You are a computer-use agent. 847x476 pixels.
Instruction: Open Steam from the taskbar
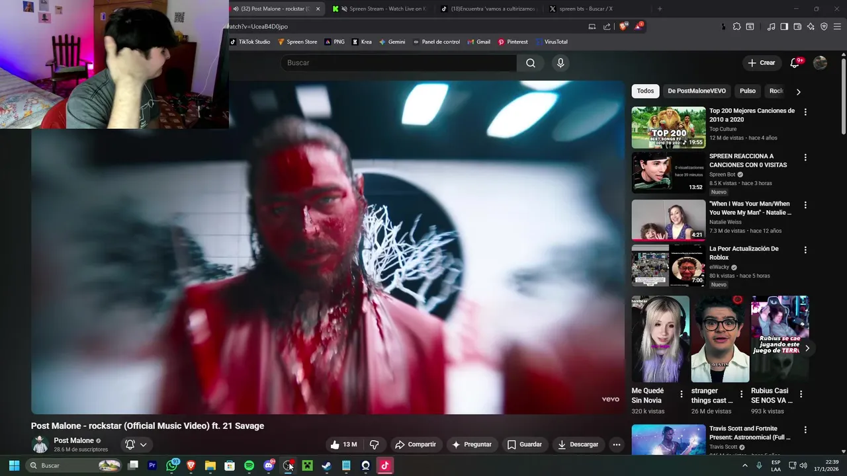pyautogui.click(x=326, y=465)
